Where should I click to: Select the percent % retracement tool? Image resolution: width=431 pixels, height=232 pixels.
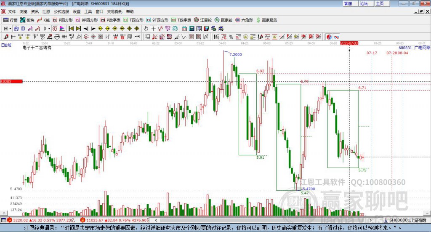click(x=231, y=37)
